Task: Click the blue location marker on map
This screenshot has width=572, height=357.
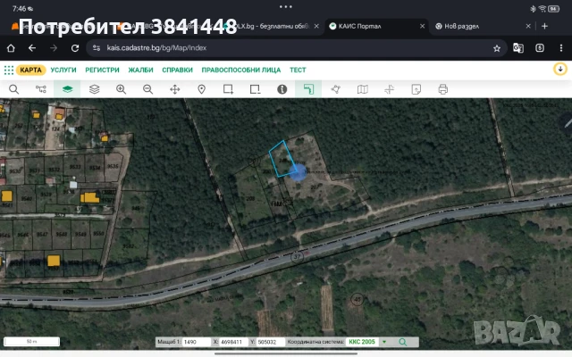Action: point(298,172)
